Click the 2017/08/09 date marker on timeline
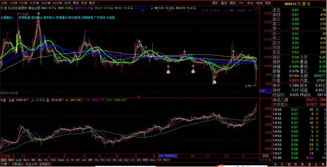The image size is (327, 167). coord(168,156)
